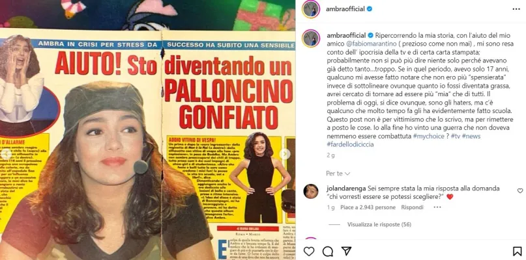The image size is (526, 260).
Task: Open comments via the speech bubble icon
Action: tap(328, 252)
